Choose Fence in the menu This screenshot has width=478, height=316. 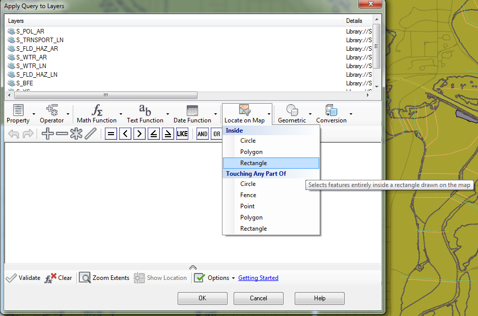pyautogui.click(x=271, y=195)
